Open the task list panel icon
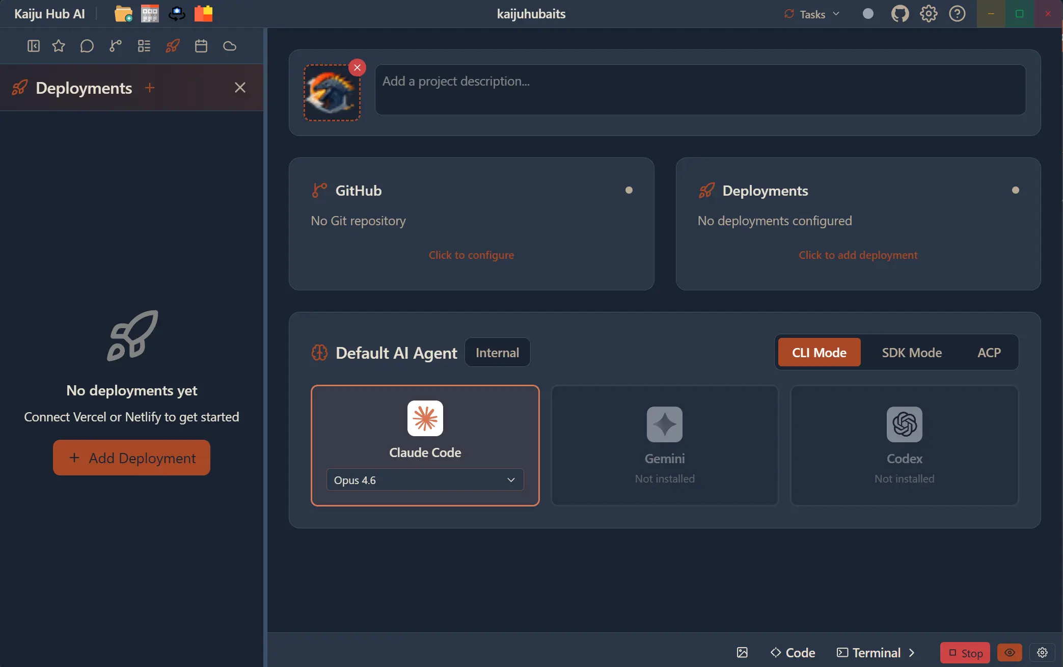Viewport: 1063px width, 667px height. [144, 46]
